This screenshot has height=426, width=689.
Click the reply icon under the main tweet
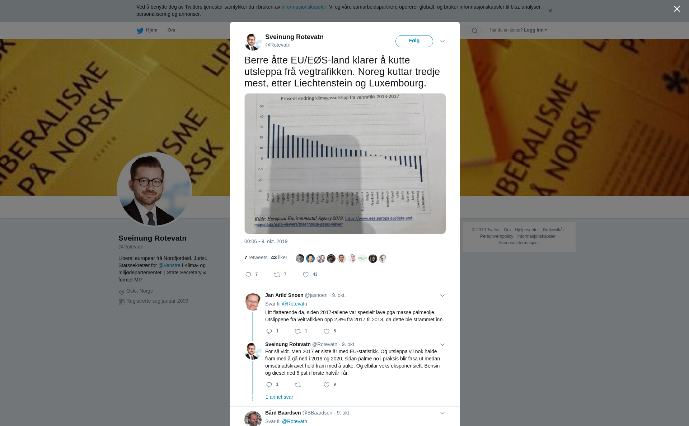click(x=248, y=275)
